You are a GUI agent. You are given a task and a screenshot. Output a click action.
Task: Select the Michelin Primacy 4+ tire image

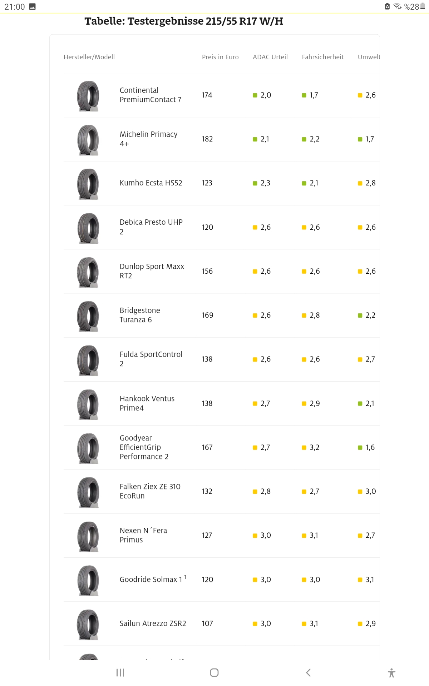(88, 140)
